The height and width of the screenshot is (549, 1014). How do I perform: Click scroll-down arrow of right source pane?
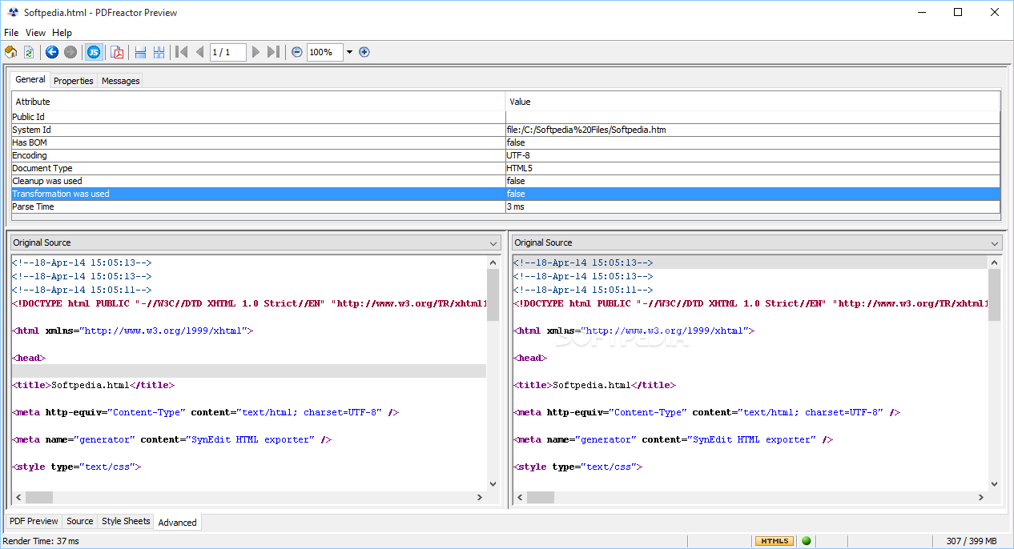pos(995,483)
